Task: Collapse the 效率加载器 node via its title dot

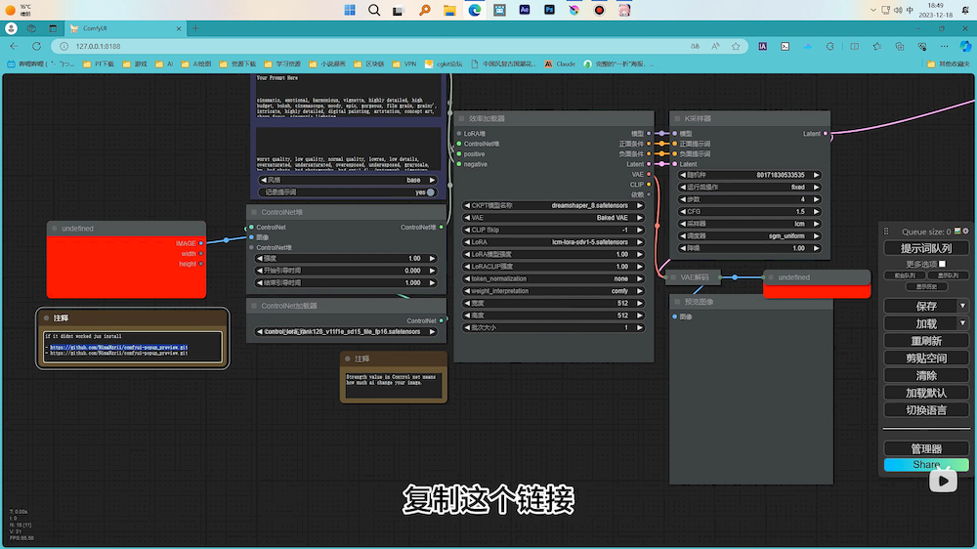Action: coord(460,118)
